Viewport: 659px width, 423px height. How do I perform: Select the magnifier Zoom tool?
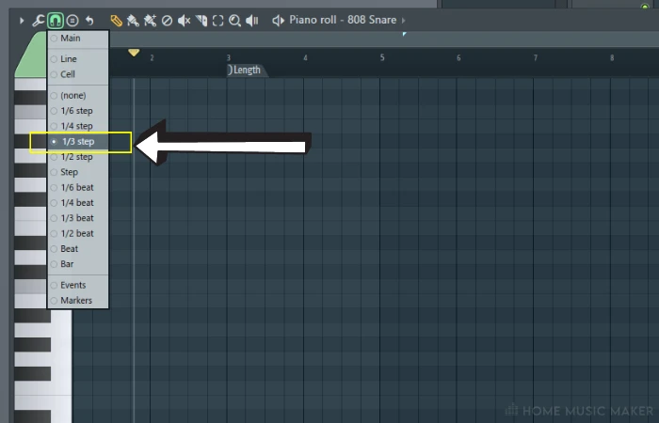tap(234, 20)
